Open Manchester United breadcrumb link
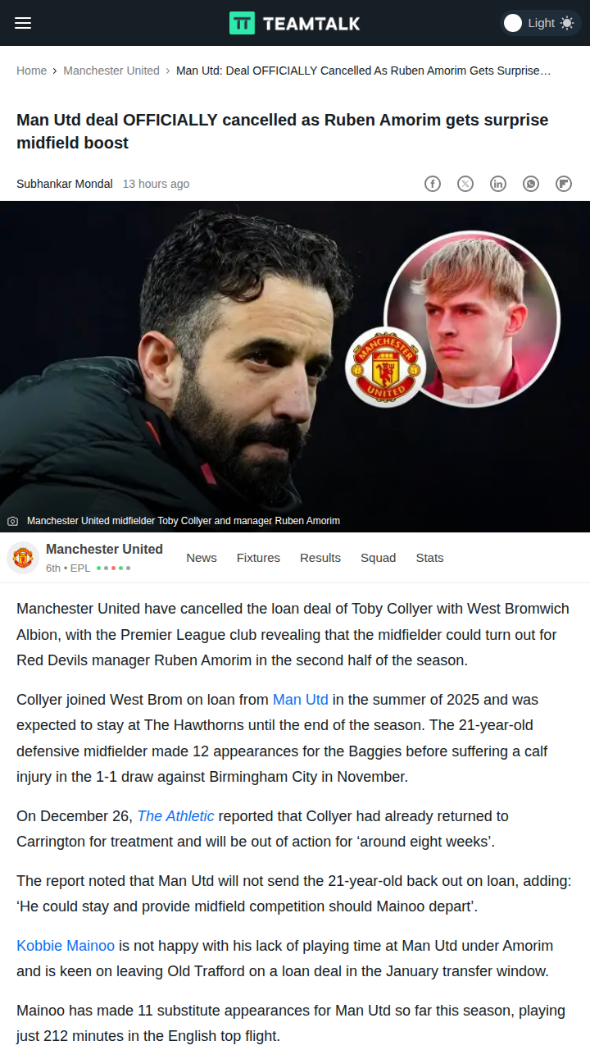The image size is (590, 1050). (x=111, y=71)
